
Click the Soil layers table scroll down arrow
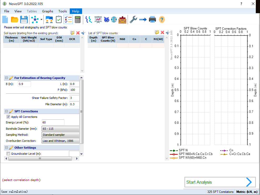(x=82, y=71)
